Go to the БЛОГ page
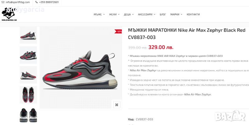Viewport: 249px width, 125px height. pos(163,14)
